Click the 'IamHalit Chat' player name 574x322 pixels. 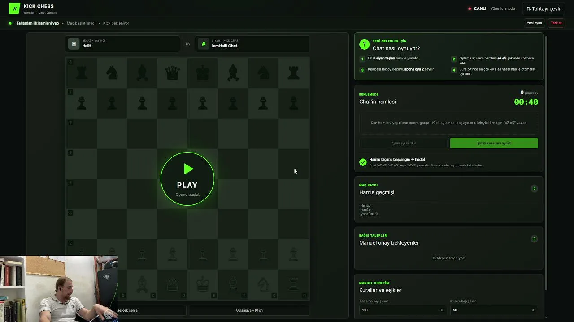click(x=225, y=46)
